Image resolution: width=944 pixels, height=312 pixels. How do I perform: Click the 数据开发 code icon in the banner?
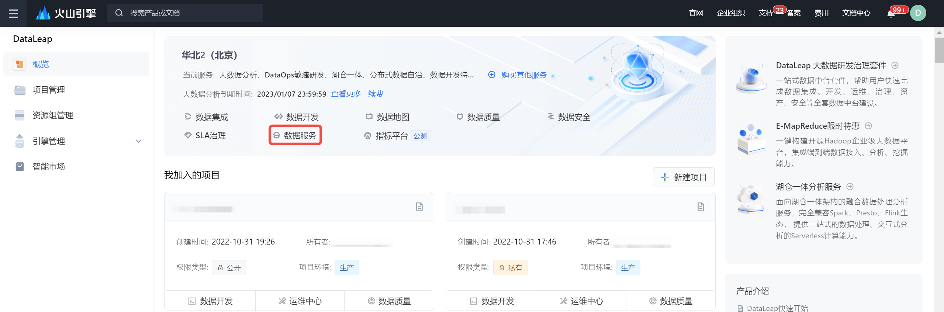click(279, 117)
